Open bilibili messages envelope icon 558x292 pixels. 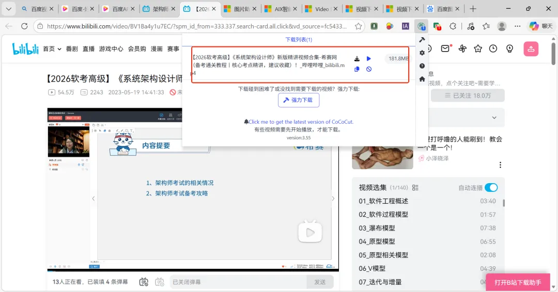(445, 48)
